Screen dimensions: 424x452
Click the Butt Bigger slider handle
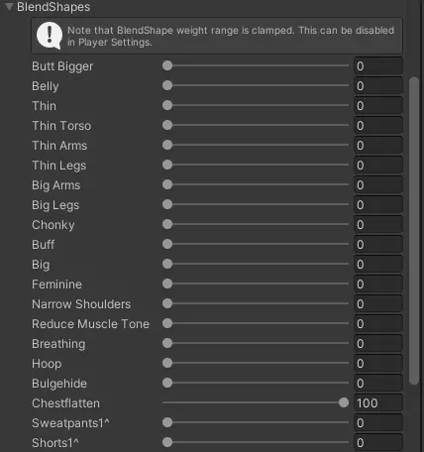pos(167,65)
